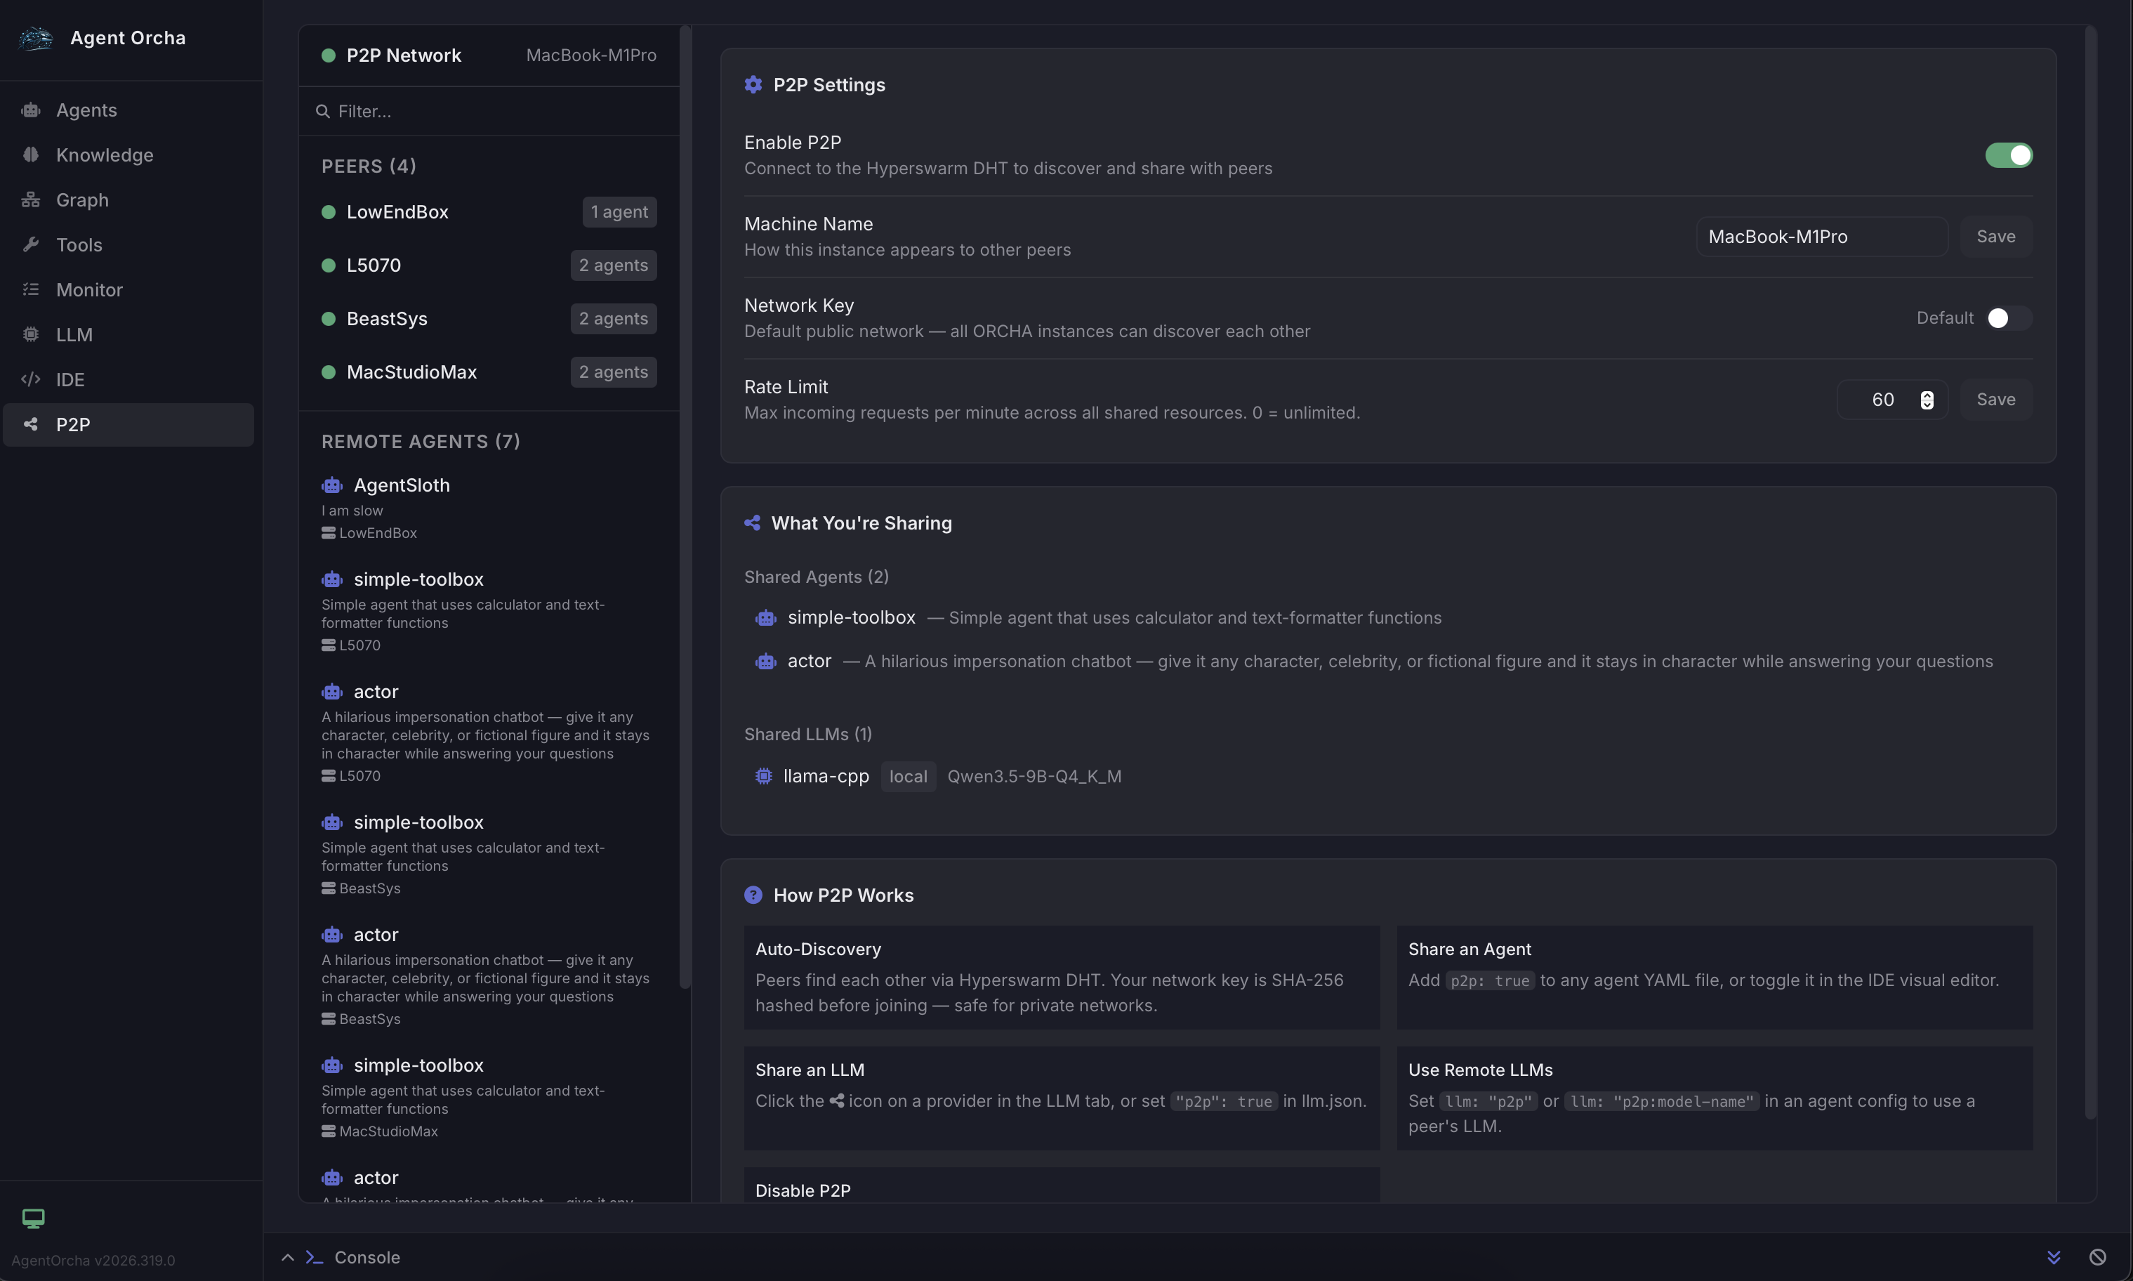Click the clear console icon

[x=2098, y=1257]
